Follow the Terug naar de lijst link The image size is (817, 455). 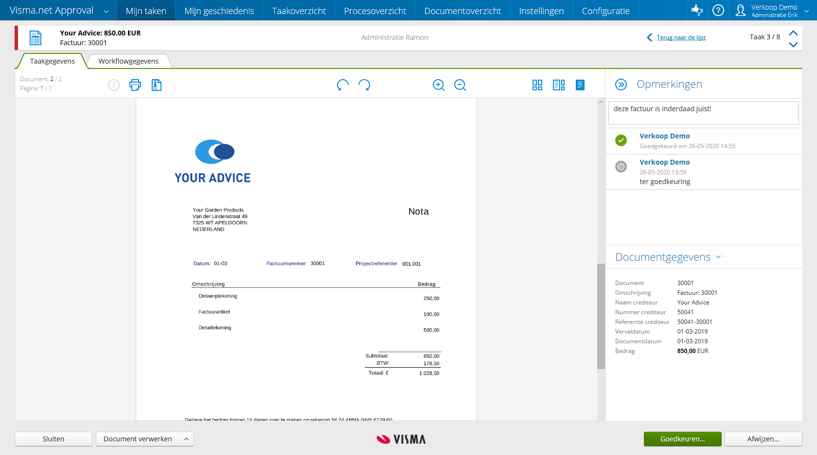(681, 37)
